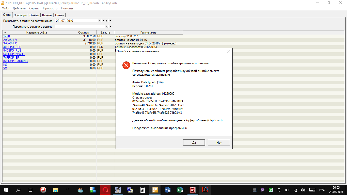Screen dimensions: 347x195
Task: Launch Excel from the taskbar
Action: [x=180, y=190]
